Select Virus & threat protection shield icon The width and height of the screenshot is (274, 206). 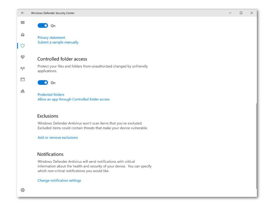(22, 46)
